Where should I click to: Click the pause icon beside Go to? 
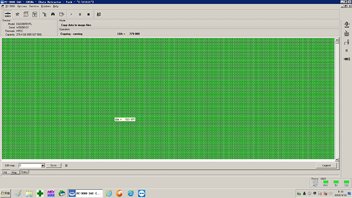pos(66,166)
